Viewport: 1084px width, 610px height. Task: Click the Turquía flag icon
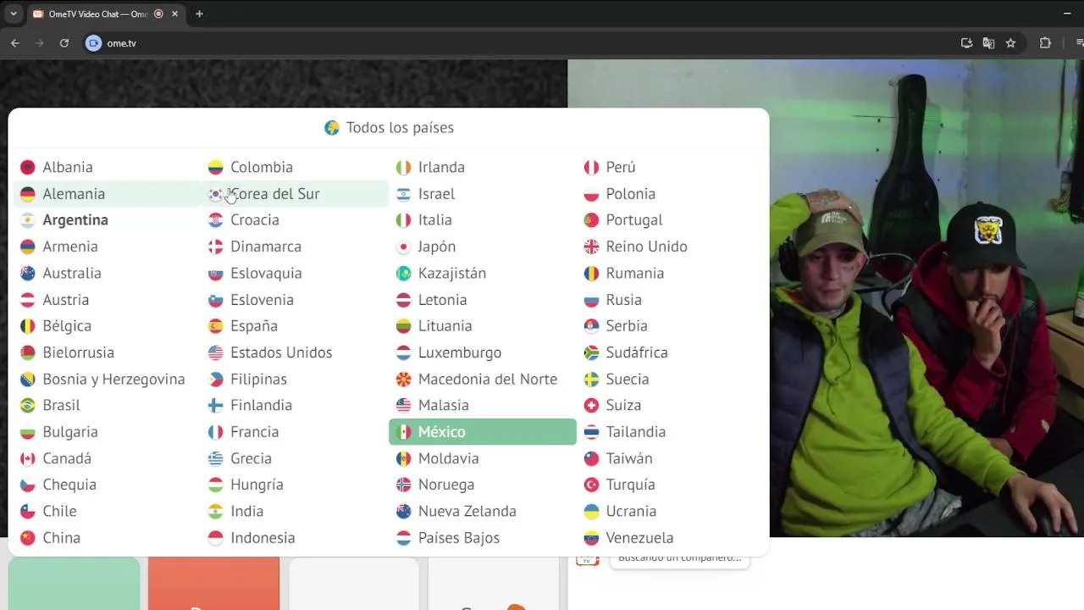point(591,485)
